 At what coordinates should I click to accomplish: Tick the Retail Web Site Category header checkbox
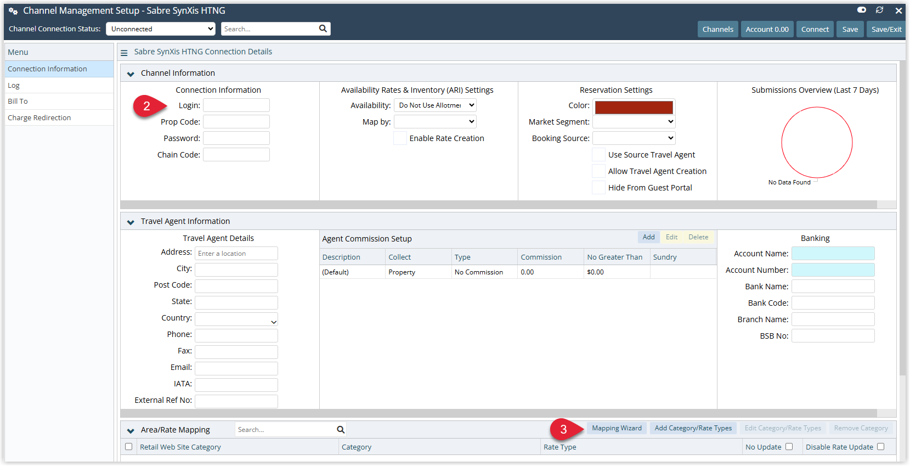tap(129, 447)
